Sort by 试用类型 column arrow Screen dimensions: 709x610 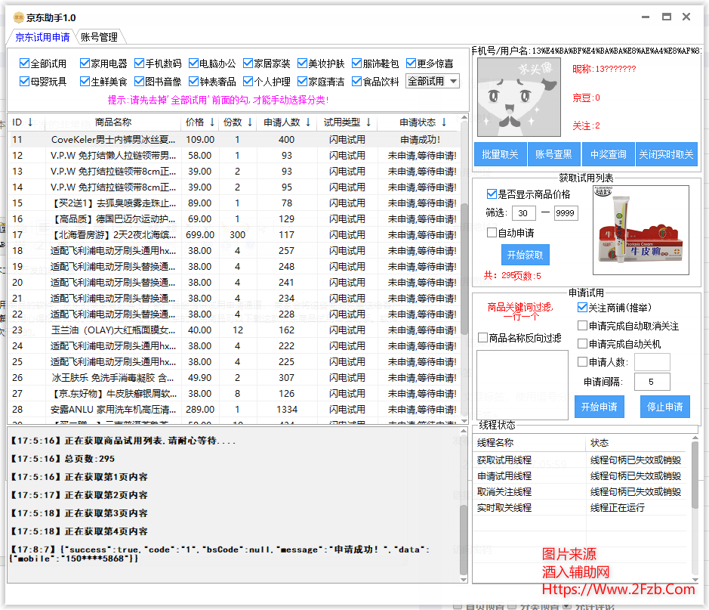pyautogui.click(x=368, y=122)
